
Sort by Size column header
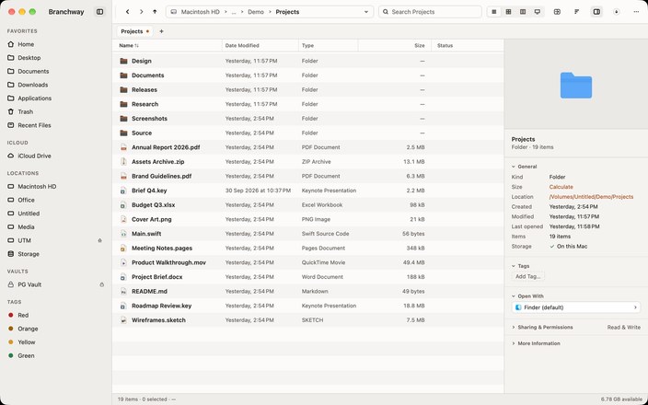pos(395,45)
